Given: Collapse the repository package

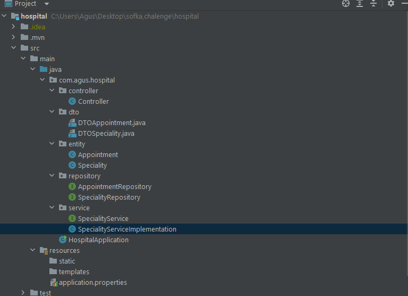Looking at the screenshot, I should point(52,176).
